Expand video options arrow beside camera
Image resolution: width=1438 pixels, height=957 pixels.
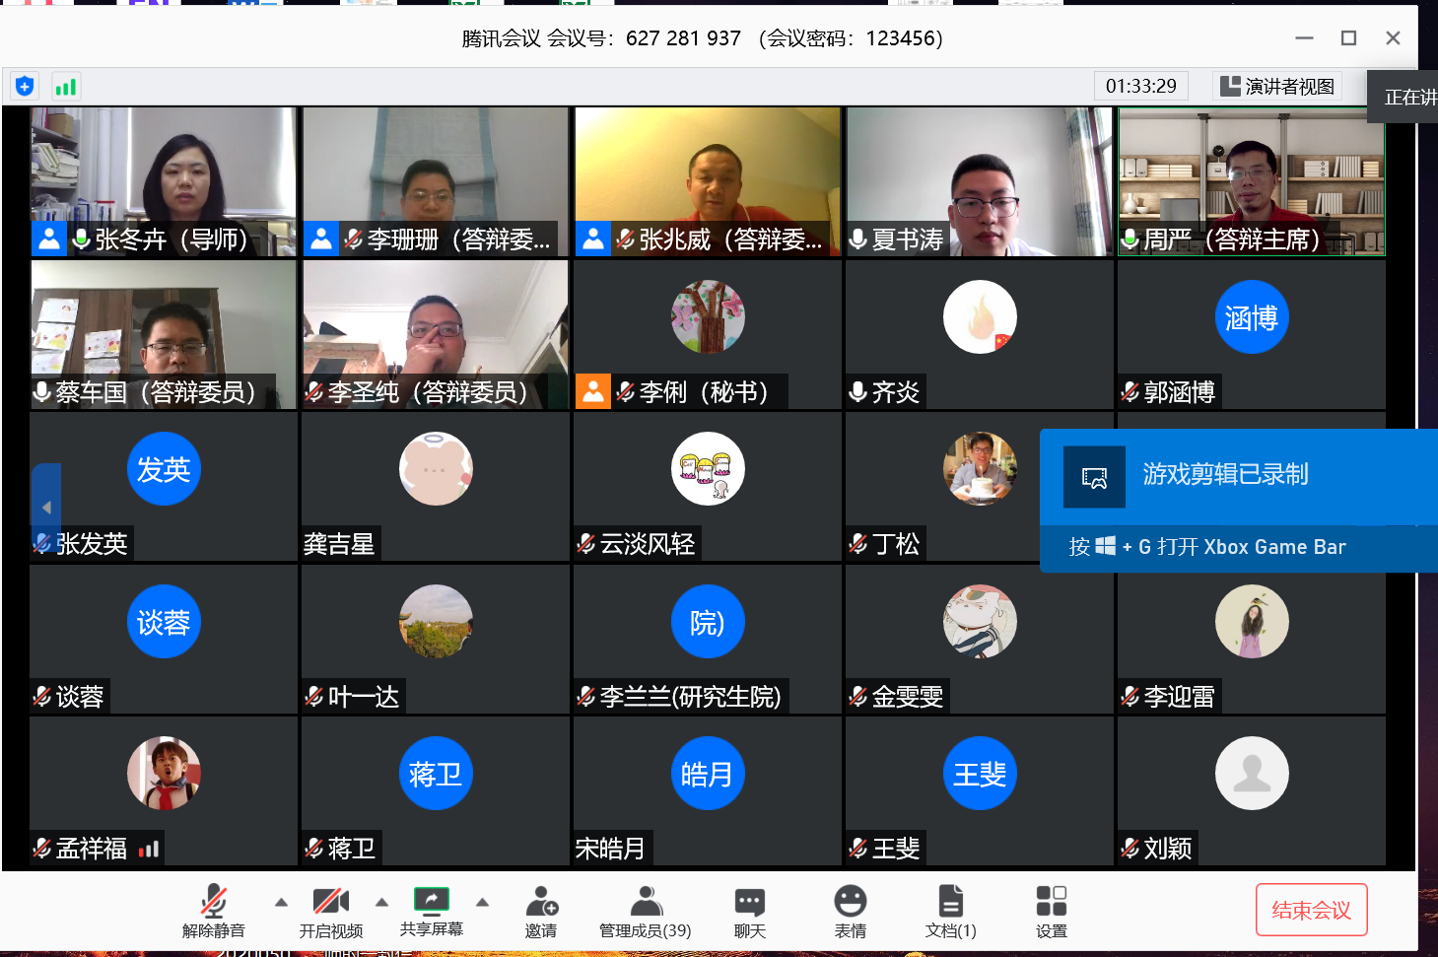tap(381, 902)
